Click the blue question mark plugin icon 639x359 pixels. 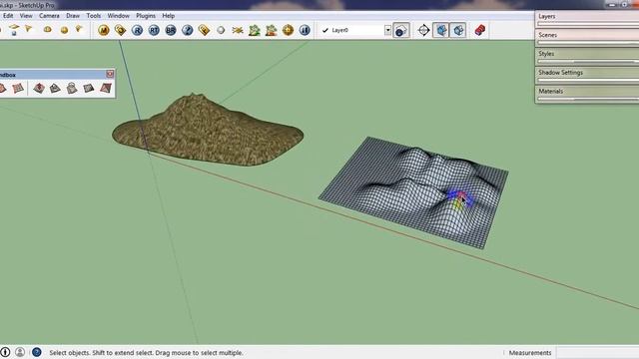[188, 30]
